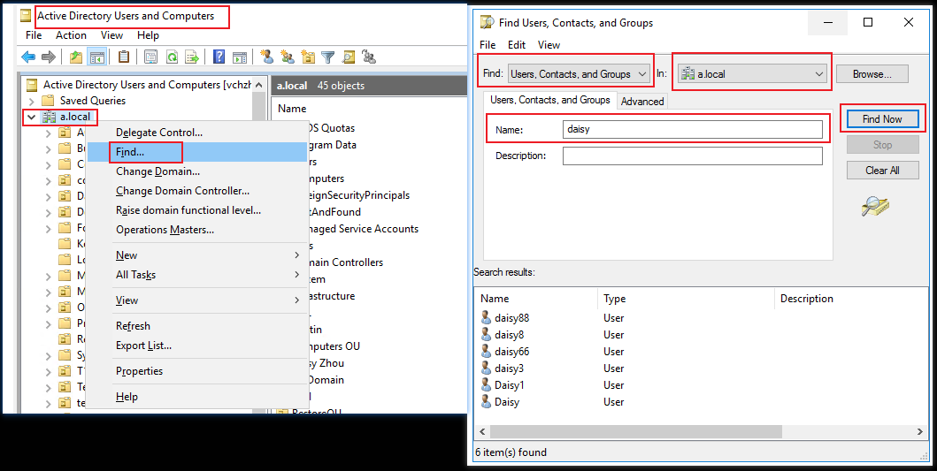Collapse the a.local domain node

(32, 118)
